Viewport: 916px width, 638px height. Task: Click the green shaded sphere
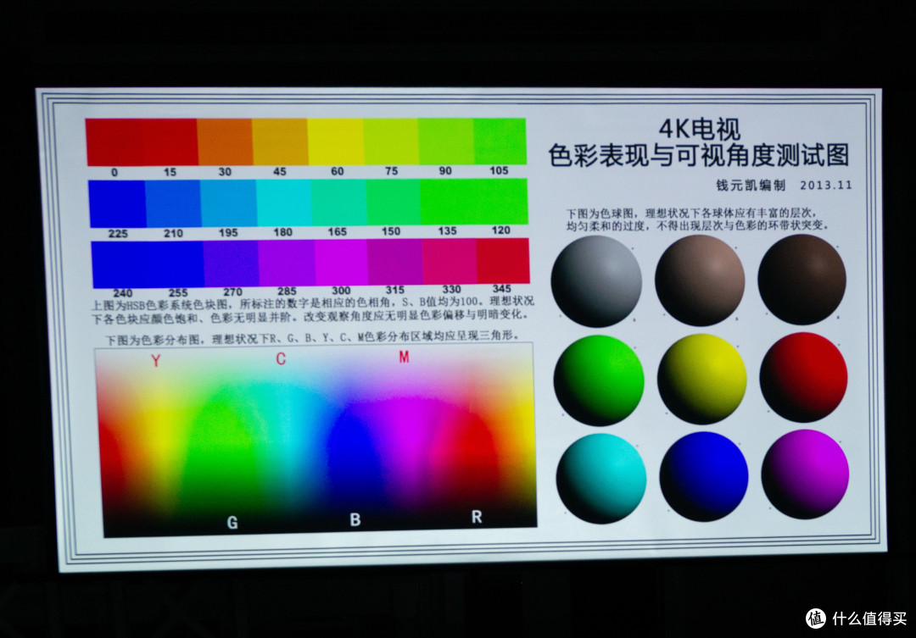pos(599,380)
